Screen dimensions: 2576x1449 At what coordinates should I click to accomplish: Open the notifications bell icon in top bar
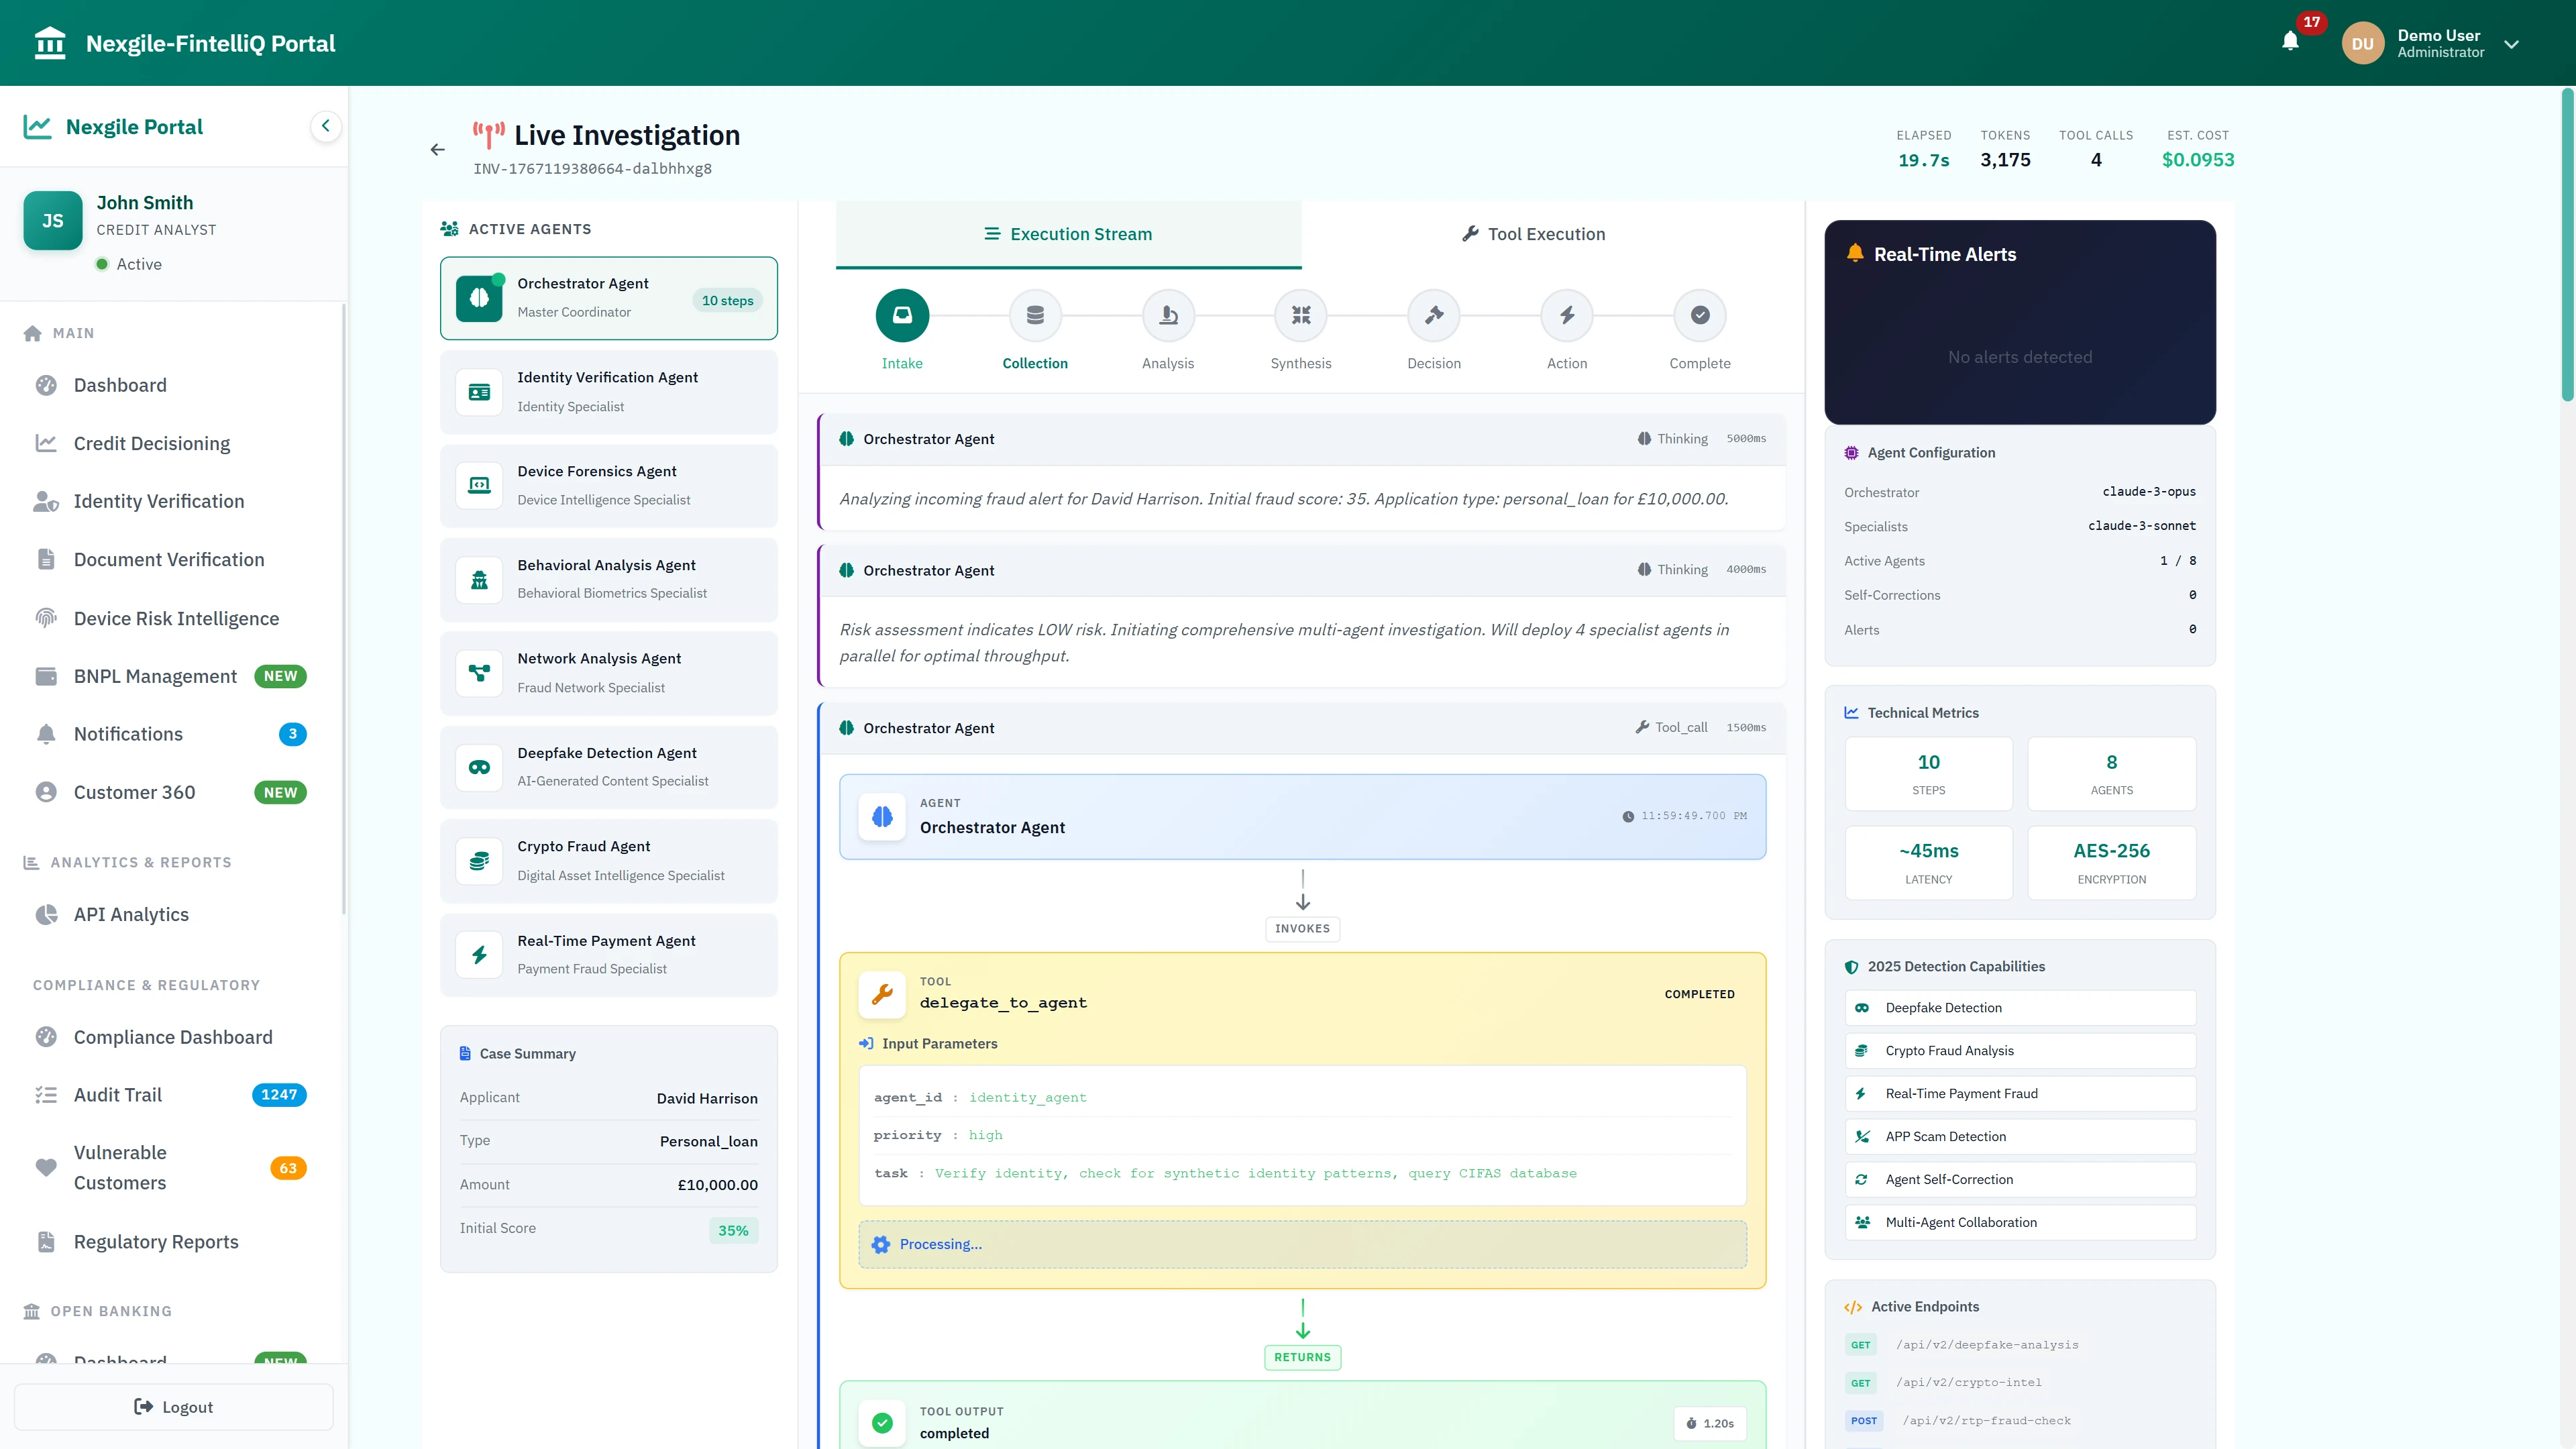click(x=2291, y=42)
